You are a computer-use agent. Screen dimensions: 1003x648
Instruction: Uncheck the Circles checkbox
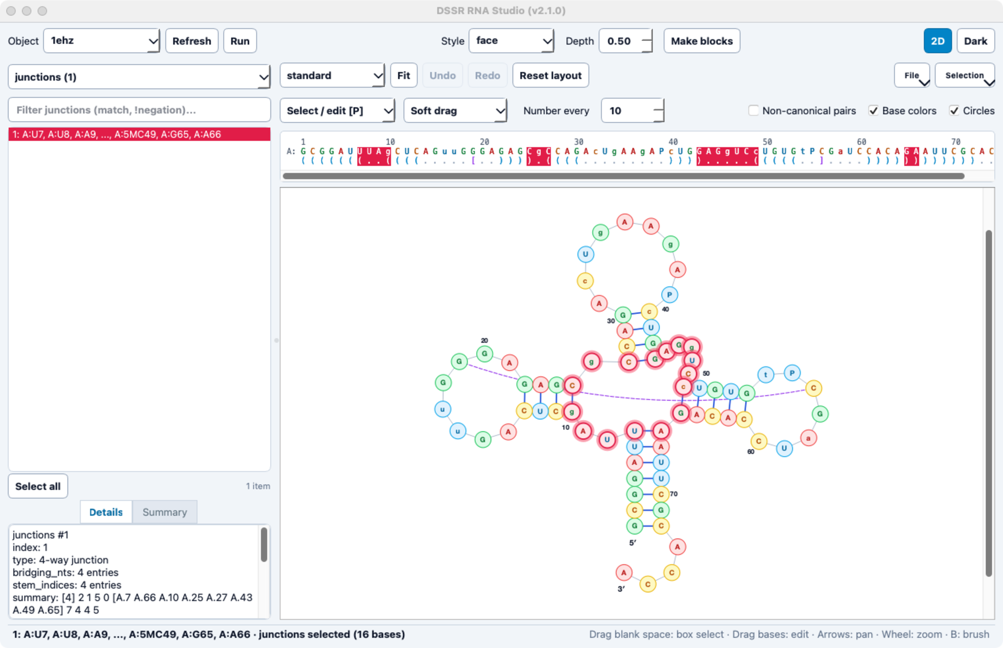point(954,111)
